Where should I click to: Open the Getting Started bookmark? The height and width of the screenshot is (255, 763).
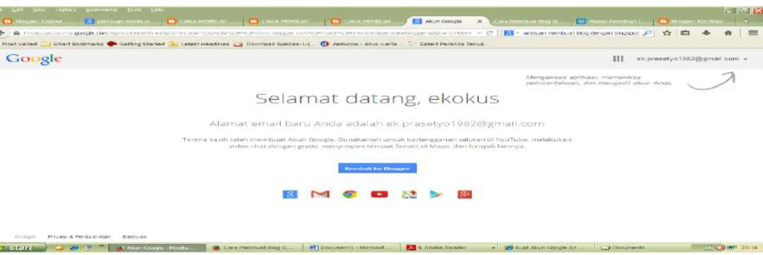[137, 44]
